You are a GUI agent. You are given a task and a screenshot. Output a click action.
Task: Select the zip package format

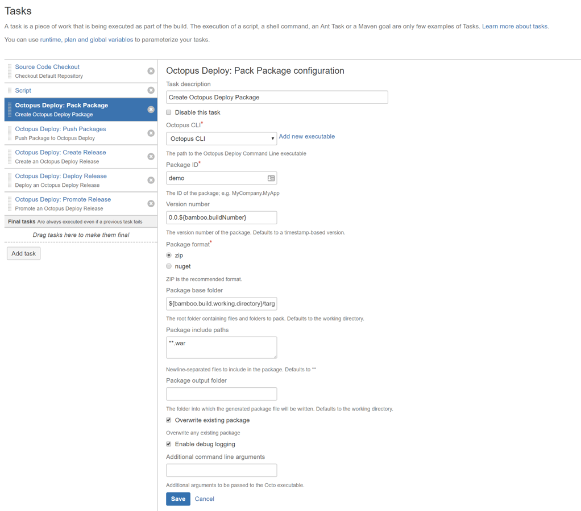coord(169,254)
